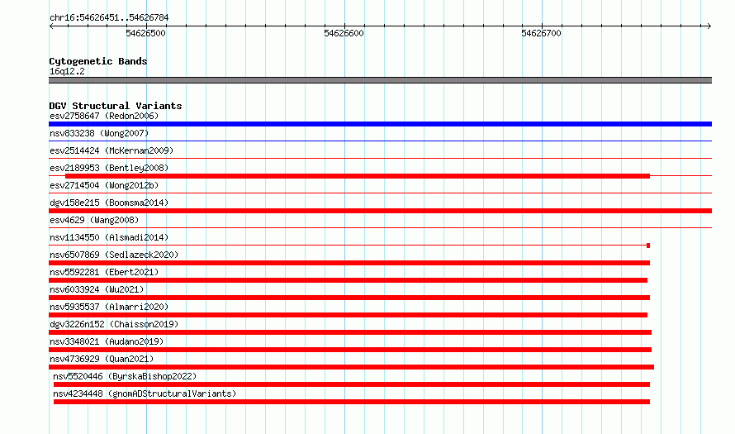Click the small red nsv1134550 end marker
The width and height of the screenshot is (735, 434).
click(x=648, y=246)
